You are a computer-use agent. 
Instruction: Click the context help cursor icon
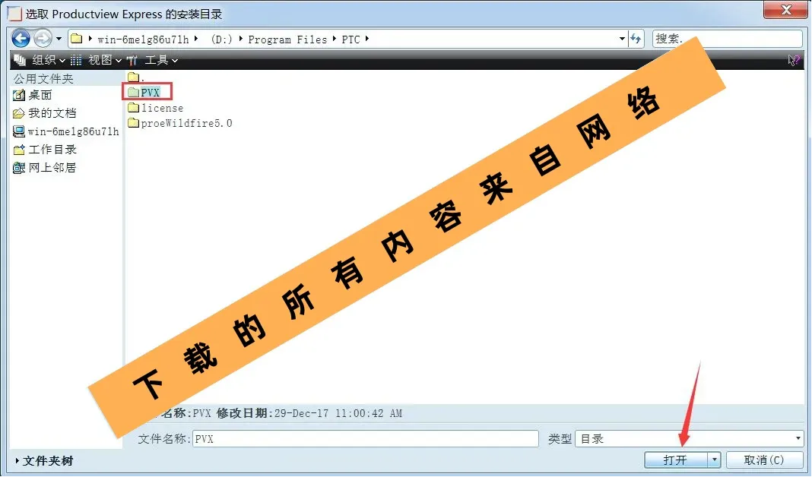point(793,61)
